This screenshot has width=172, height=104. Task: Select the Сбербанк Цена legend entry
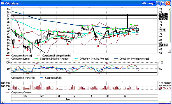[20, 59]
